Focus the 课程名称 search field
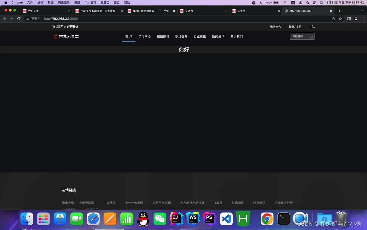Viewport: 367px width, 230px height. click(x=302, y=36)
